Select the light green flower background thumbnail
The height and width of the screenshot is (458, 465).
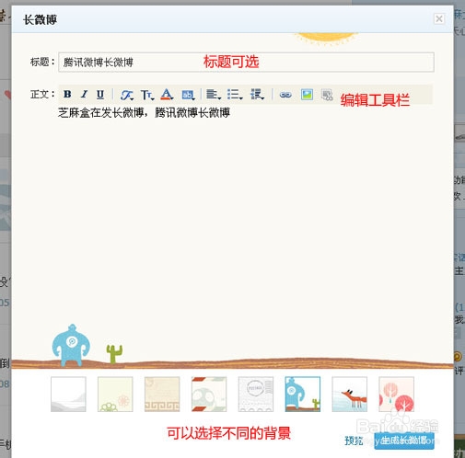click(115, 395)
